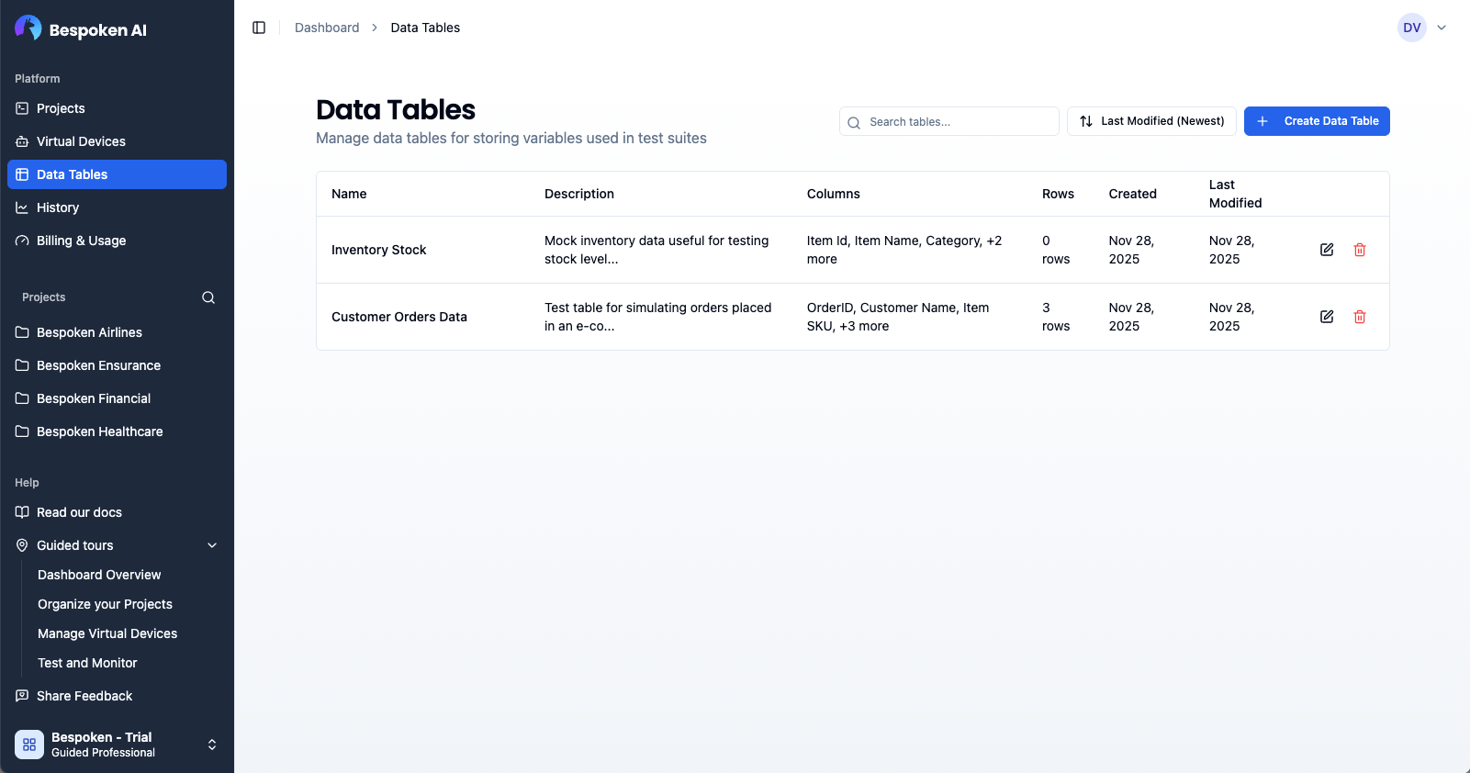1470x773 pixels.
Task: Open Bespoken Financial project
Action: 117,398
